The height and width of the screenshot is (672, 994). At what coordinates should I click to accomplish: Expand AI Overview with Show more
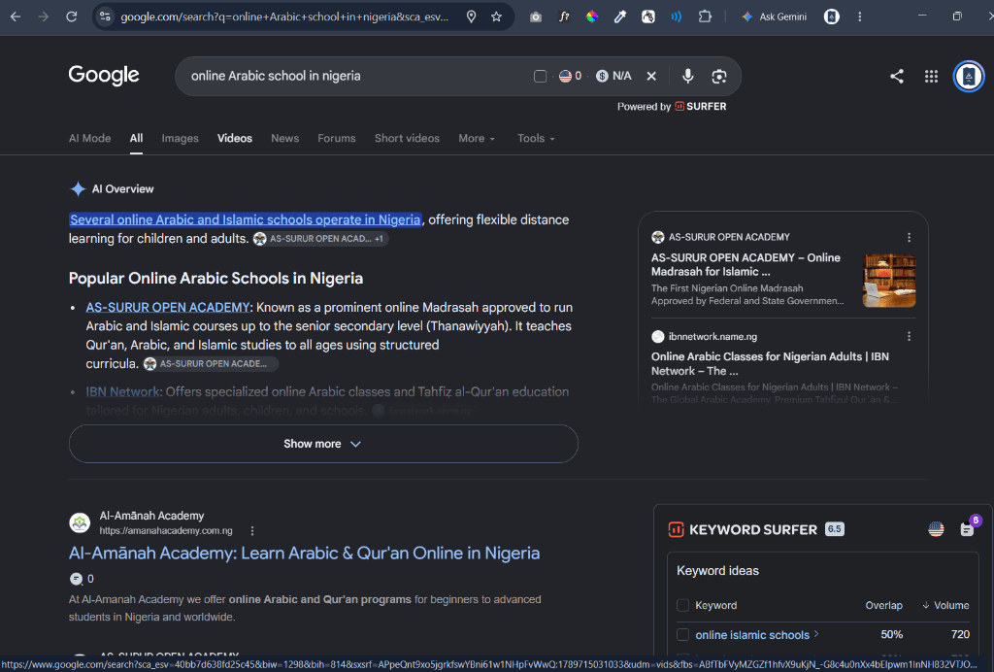323,444
